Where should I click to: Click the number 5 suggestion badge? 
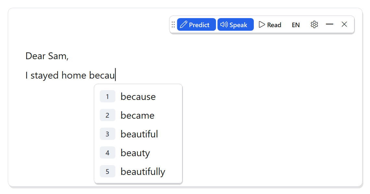(107, 171)
